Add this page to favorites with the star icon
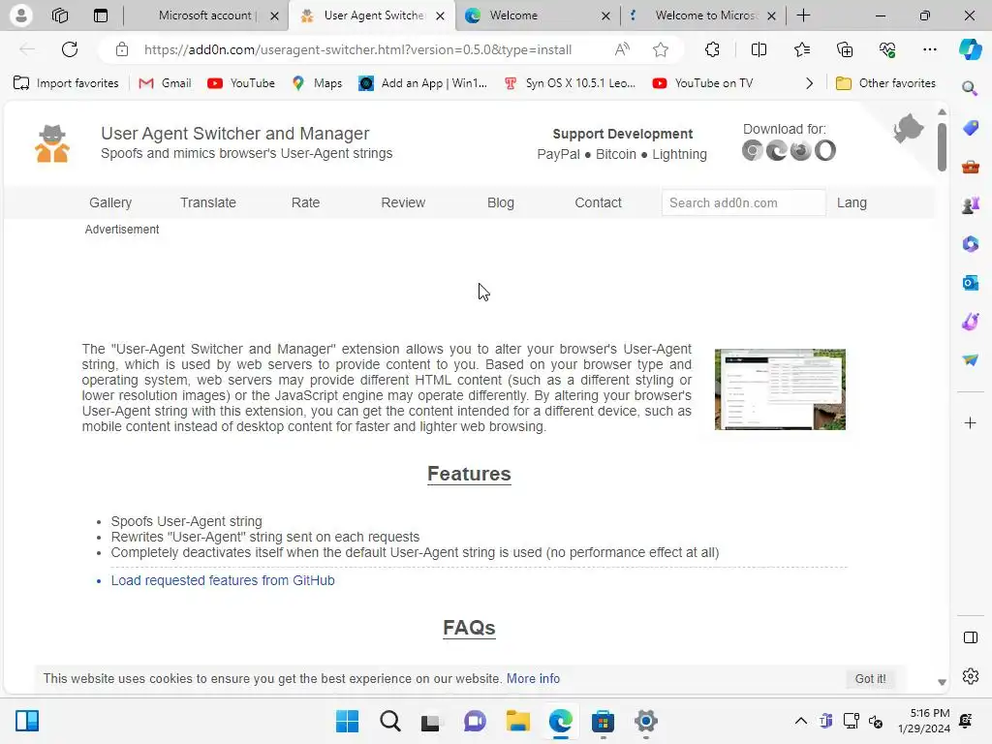 [661, 49]
